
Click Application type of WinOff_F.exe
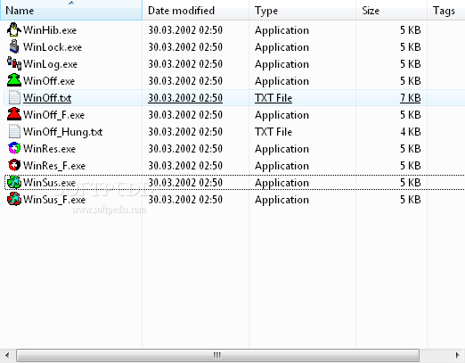[281, 115]
